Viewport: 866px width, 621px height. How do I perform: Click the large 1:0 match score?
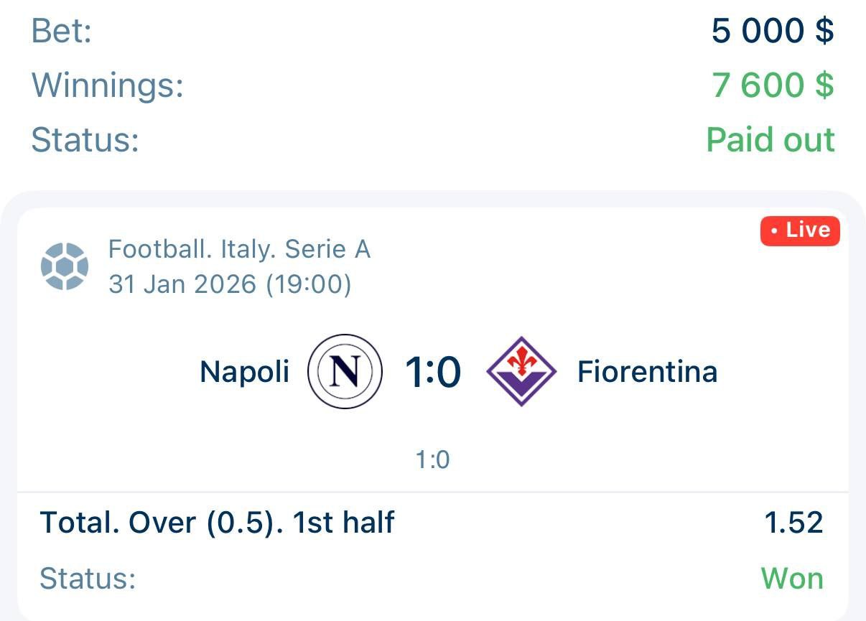coord(432,372)
